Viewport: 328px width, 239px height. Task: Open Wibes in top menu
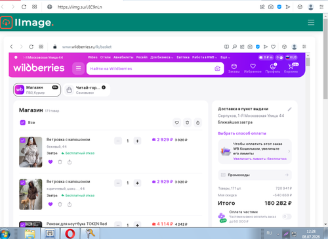[92, 57]
